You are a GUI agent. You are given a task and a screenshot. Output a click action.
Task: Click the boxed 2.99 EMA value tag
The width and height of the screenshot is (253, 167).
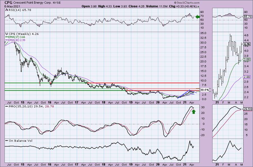[247, 77]
